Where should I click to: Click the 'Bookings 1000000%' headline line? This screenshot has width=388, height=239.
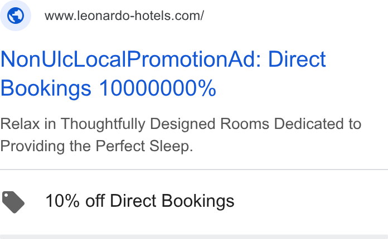[x=108, y=88]
